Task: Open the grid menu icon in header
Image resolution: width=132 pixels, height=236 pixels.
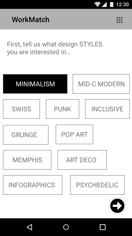Action: (120, 20)
